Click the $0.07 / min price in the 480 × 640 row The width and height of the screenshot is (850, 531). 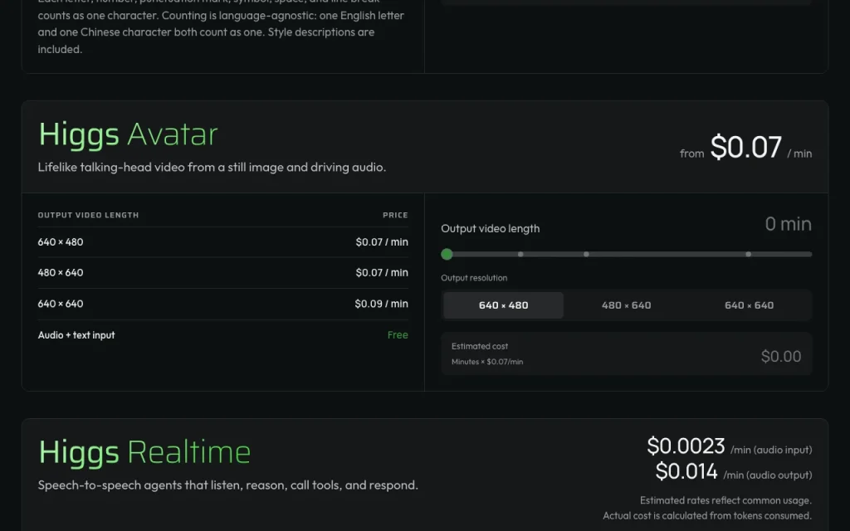pyautogui.click(x=382, y=272)
